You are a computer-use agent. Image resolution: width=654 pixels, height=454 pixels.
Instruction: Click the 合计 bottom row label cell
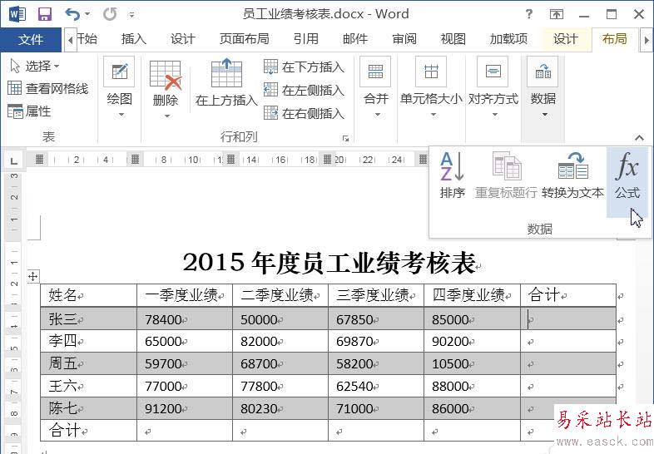click(x=88, y=430)
